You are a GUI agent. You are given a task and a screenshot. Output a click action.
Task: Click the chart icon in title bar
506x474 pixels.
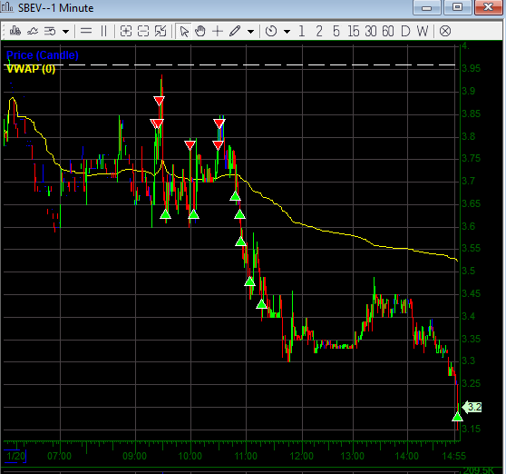click(7, 7)
